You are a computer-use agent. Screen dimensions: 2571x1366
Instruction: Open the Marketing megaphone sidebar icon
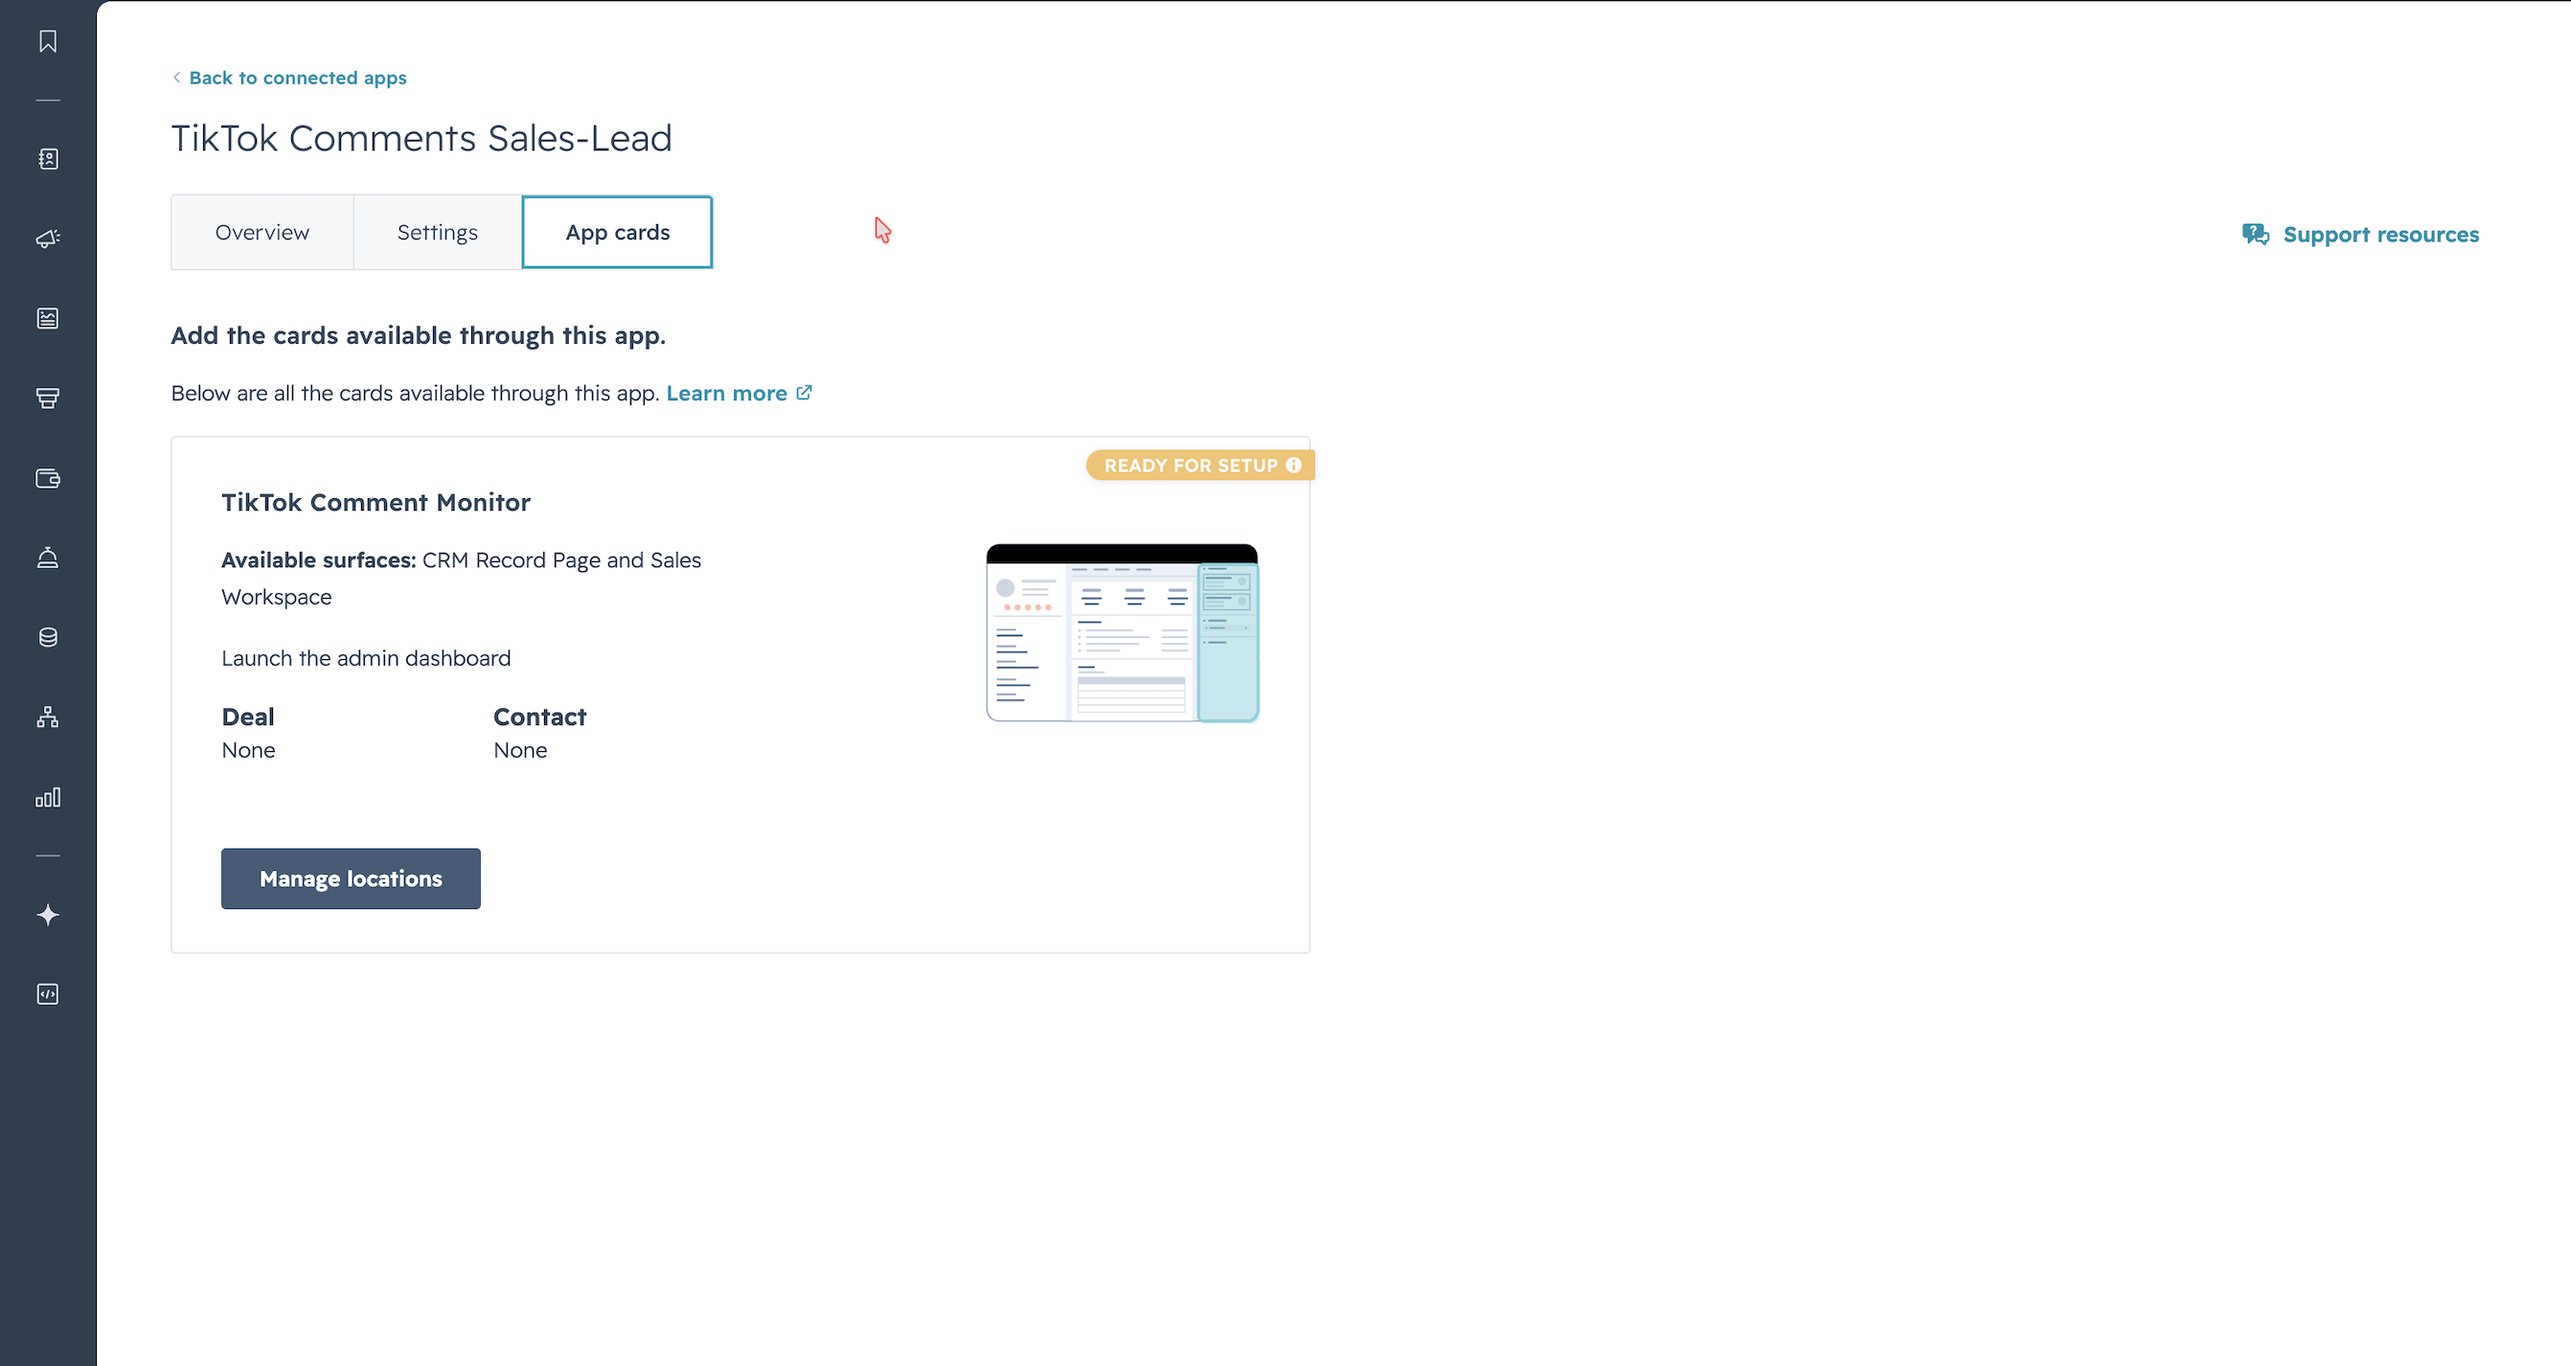48,239
